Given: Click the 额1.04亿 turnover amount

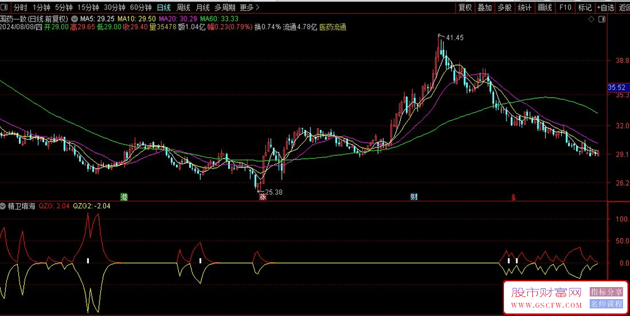Looking at the screenshot, I should 192,27.
